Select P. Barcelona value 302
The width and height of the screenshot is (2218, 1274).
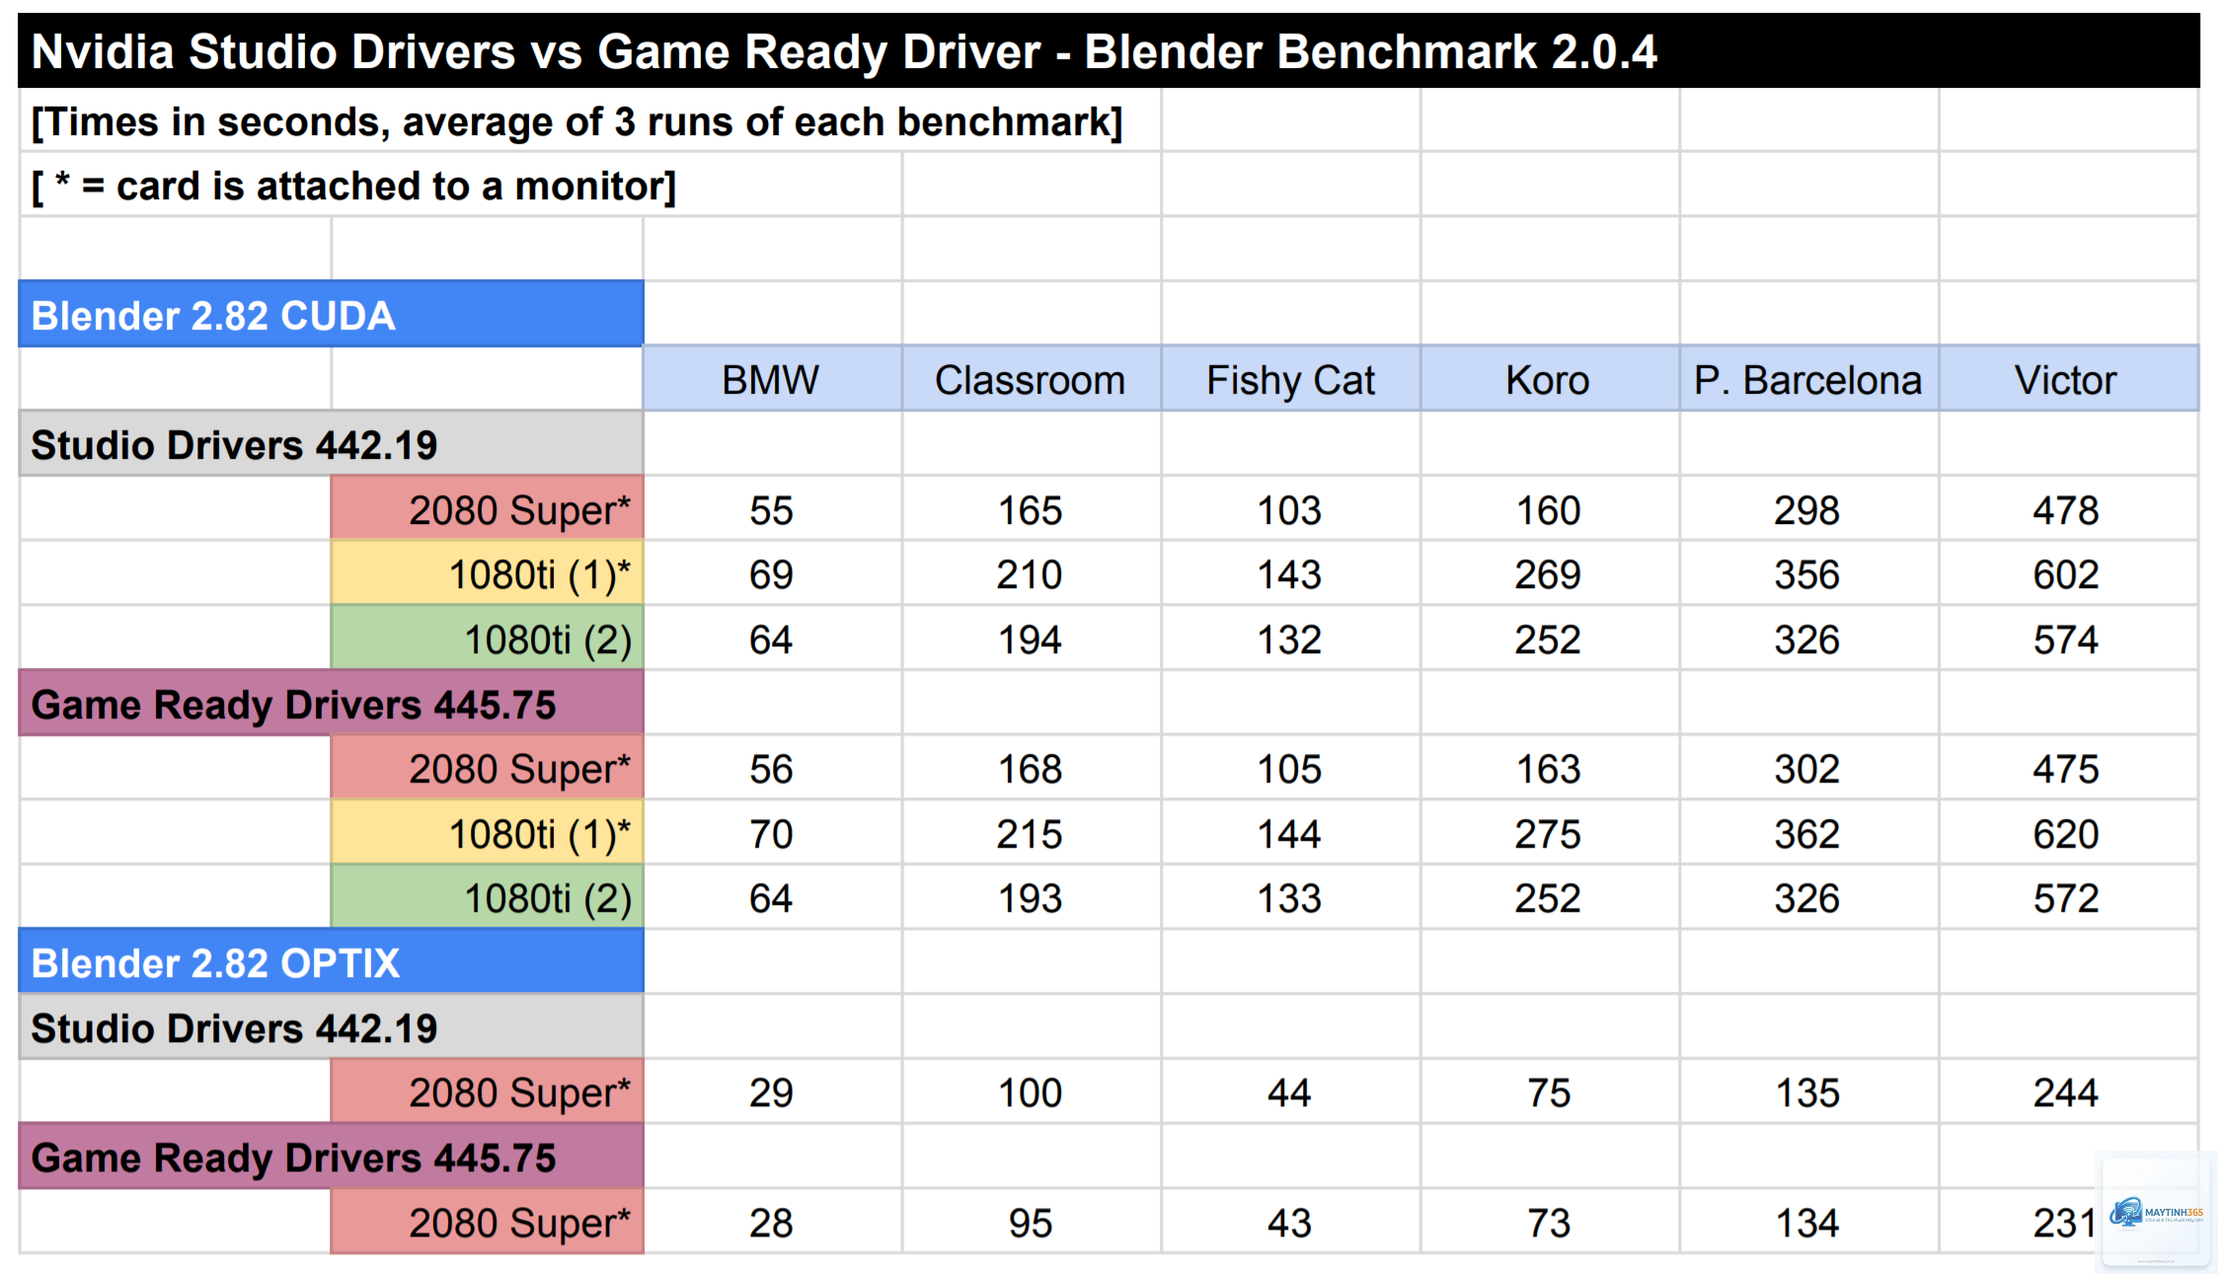1808,769
